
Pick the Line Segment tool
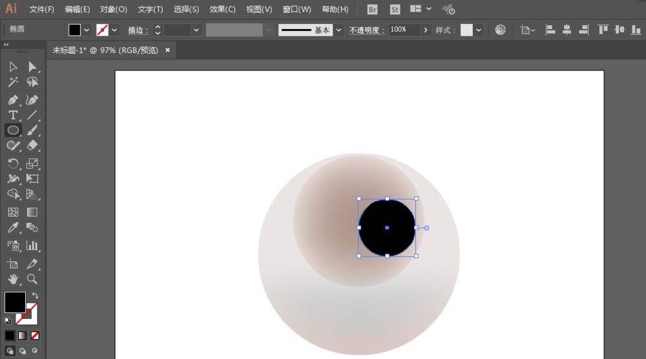[x=32, y=115]
